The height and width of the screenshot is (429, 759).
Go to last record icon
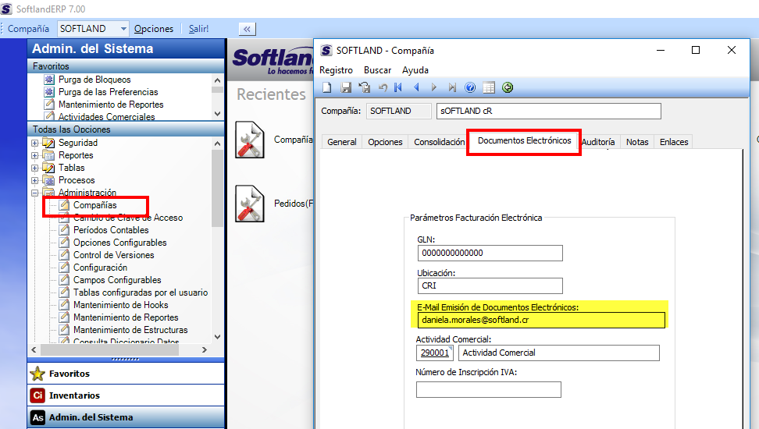tap(452, 87)
